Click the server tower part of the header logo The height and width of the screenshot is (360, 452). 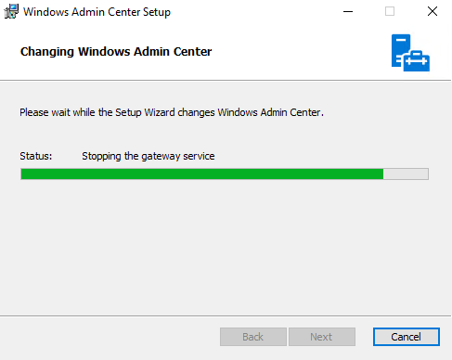(400, 49)
